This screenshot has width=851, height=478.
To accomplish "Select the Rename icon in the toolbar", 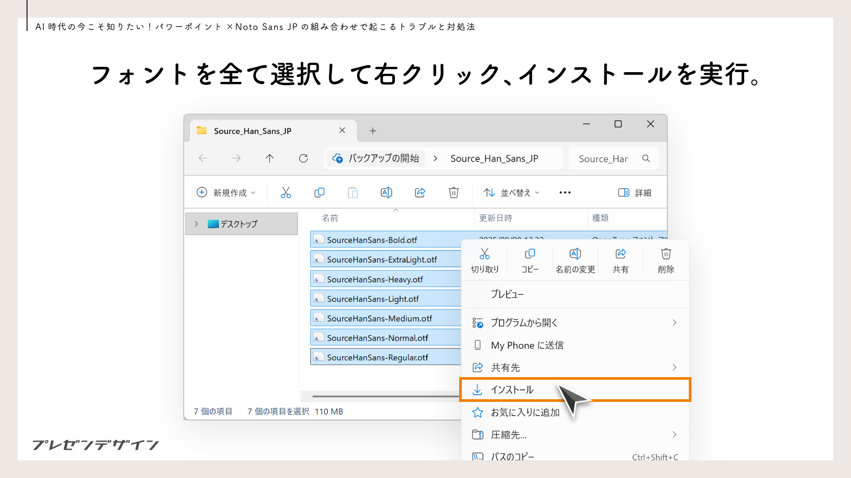I will (x=386, y=192).
